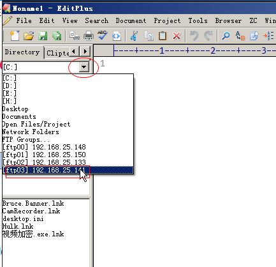Image resolution: width=276 pixels, height=267 pixels.
Task: Click the Go to Line icon
Action: [x=268, y=36]
